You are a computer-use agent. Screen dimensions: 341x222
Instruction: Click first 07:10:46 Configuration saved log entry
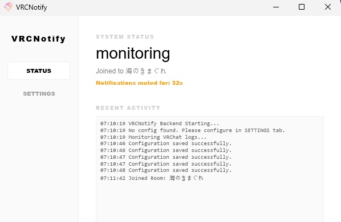coord(166,143)
